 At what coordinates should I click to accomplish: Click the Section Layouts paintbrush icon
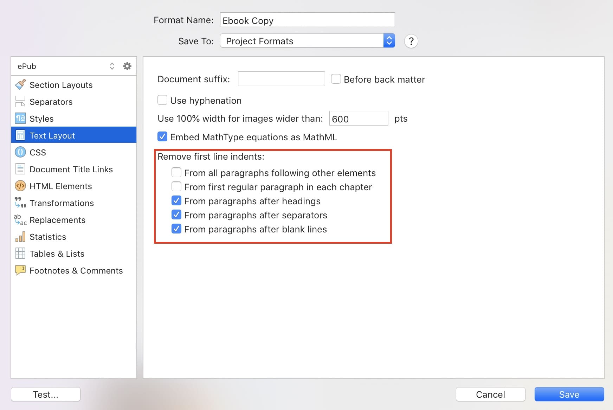[20, 85]
